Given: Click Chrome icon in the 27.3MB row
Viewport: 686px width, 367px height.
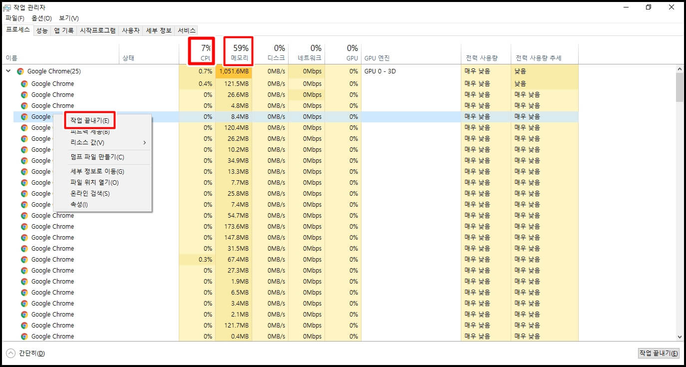Looking at the screenshot, I should 24,271.
